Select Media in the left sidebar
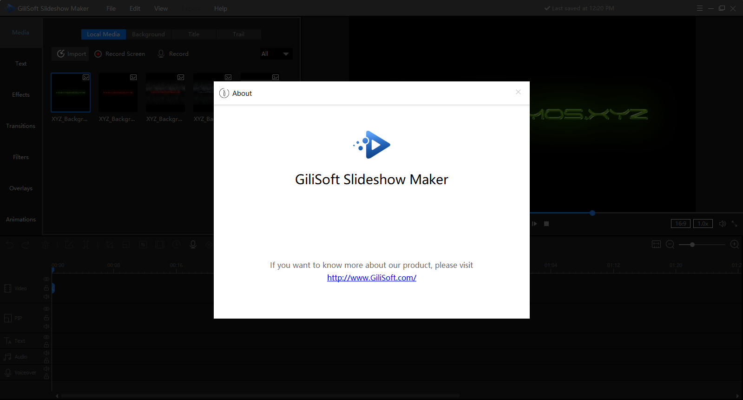 click(x=21, y=33)
